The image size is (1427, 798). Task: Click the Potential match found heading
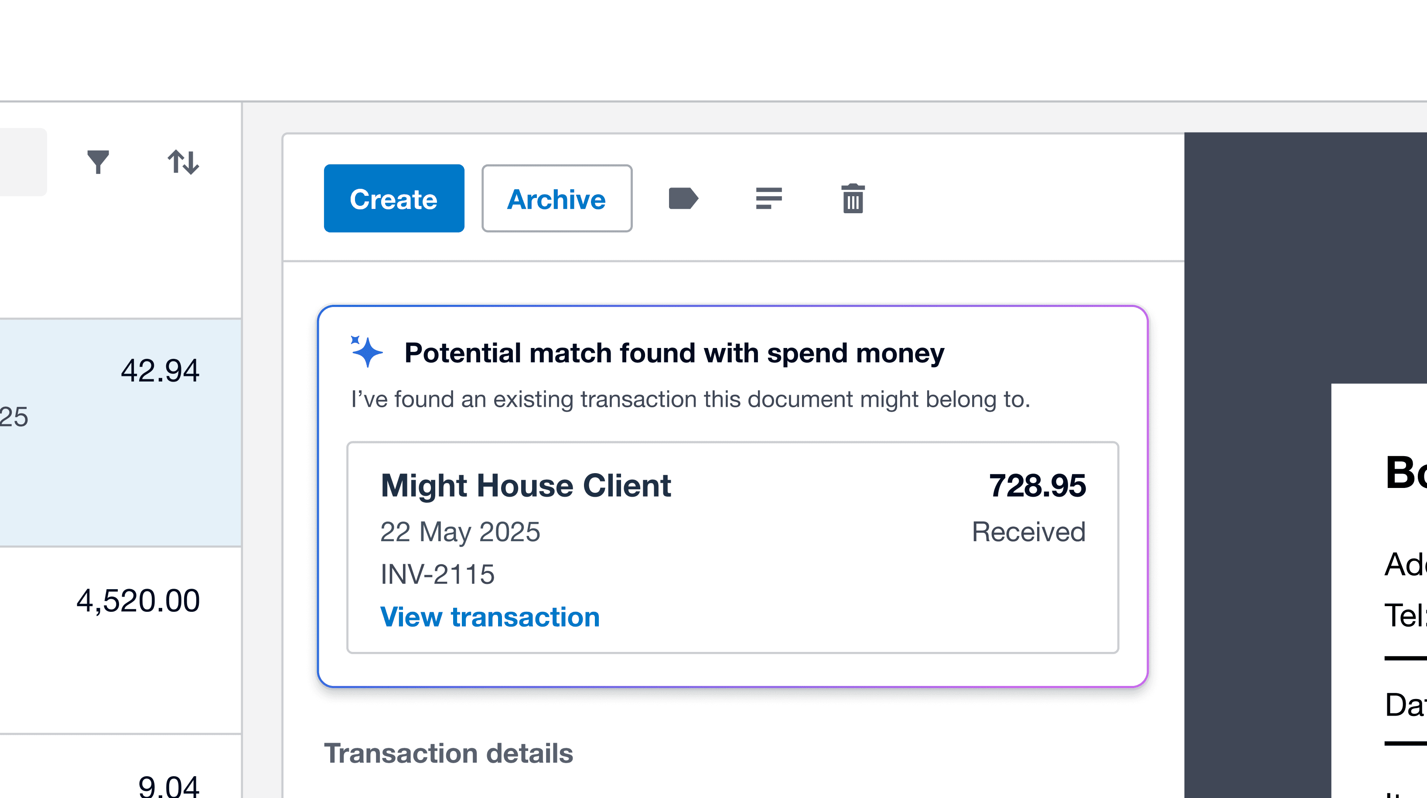tap(674, 353)
